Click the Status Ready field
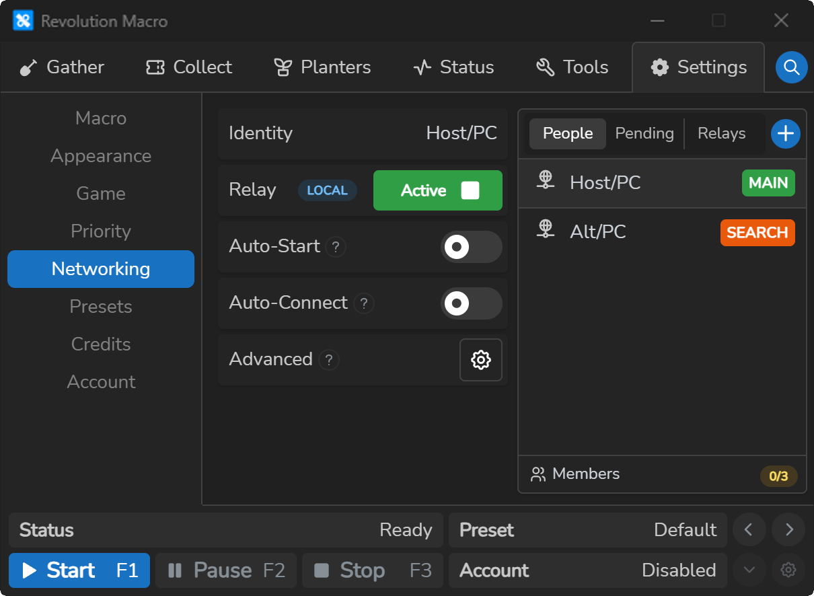 click(x=226, y=530)
